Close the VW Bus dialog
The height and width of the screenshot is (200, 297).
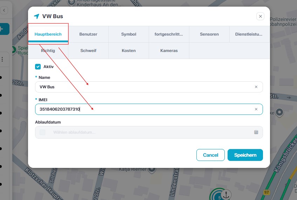click(260, 16)
